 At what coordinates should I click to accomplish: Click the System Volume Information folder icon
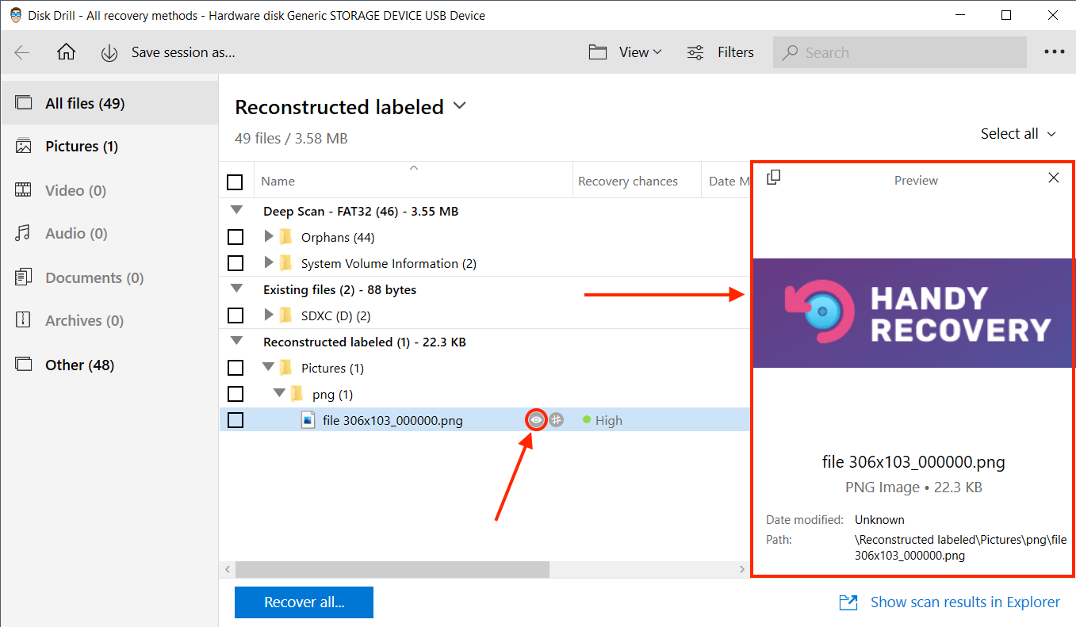click(x=286, y=263)
